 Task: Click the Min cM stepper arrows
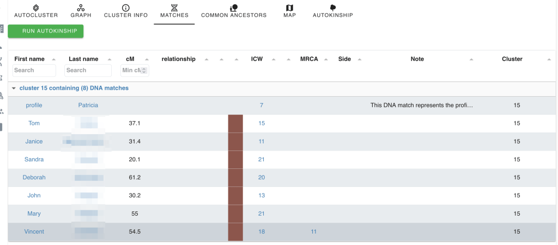tap(145, 70)
